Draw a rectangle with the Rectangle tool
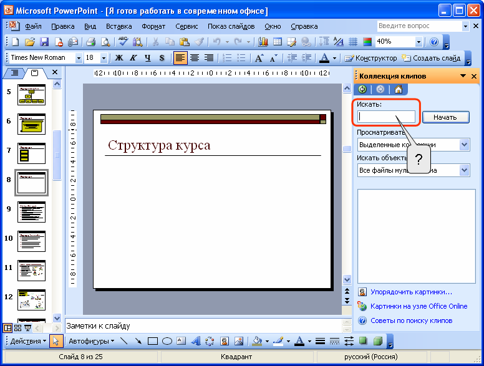484x366 pixels. (153, 341)
